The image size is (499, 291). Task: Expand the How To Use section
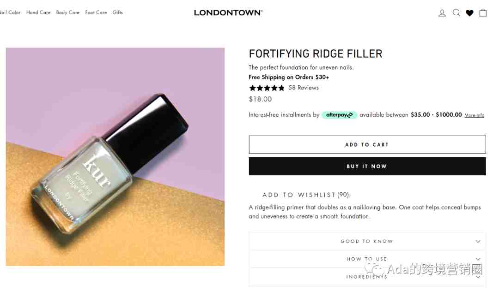pos(367,259)
